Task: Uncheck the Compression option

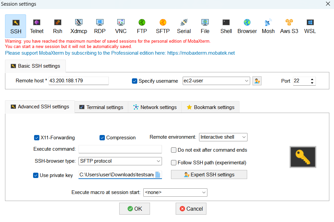Action: point(102,138)
